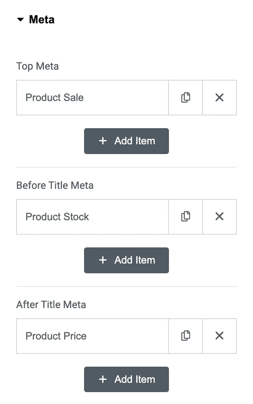
Task: Duplicate the Product Price item
Action: coord(186,336)
